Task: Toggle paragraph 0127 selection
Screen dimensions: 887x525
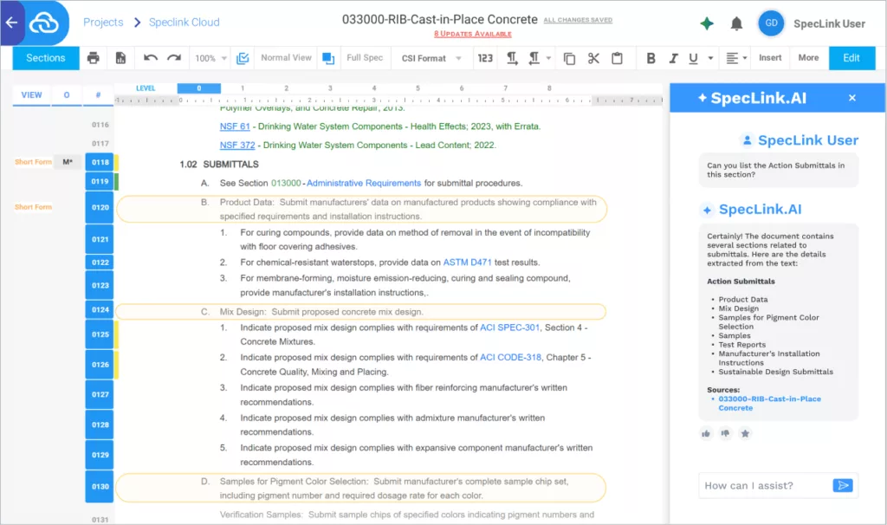Action: pos(100,394)
